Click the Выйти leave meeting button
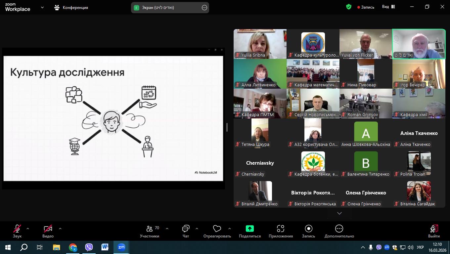This screenshot has width=450, height=254. point(434,231)
